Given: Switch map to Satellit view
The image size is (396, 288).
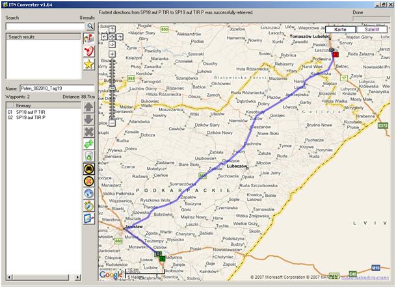Looking at the screenshot, I should point(372,29).
